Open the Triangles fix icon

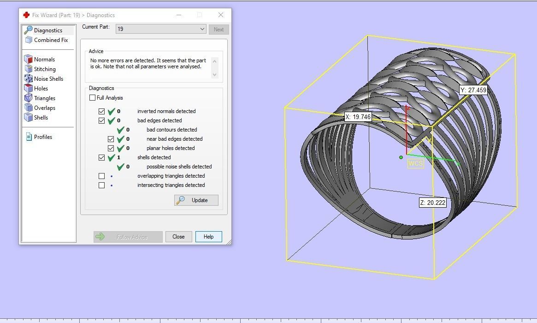[29, 98]
